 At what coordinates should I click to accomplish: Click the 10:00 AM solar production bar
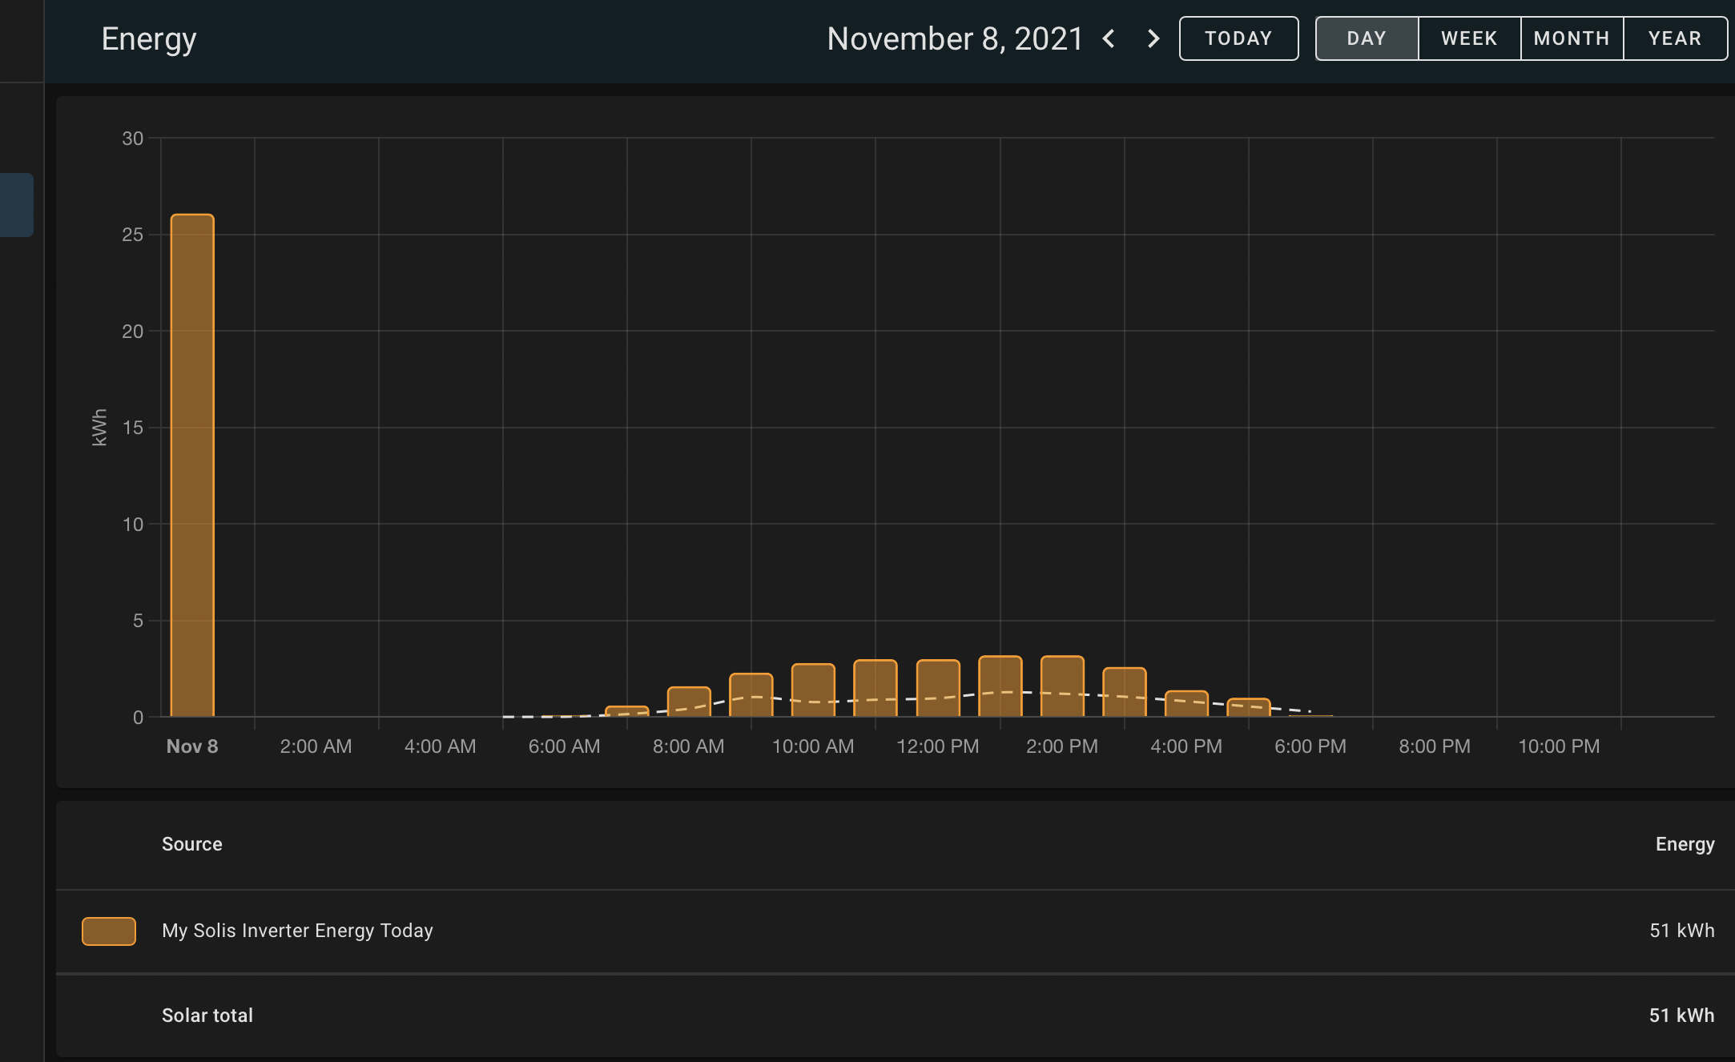point(813,690)
